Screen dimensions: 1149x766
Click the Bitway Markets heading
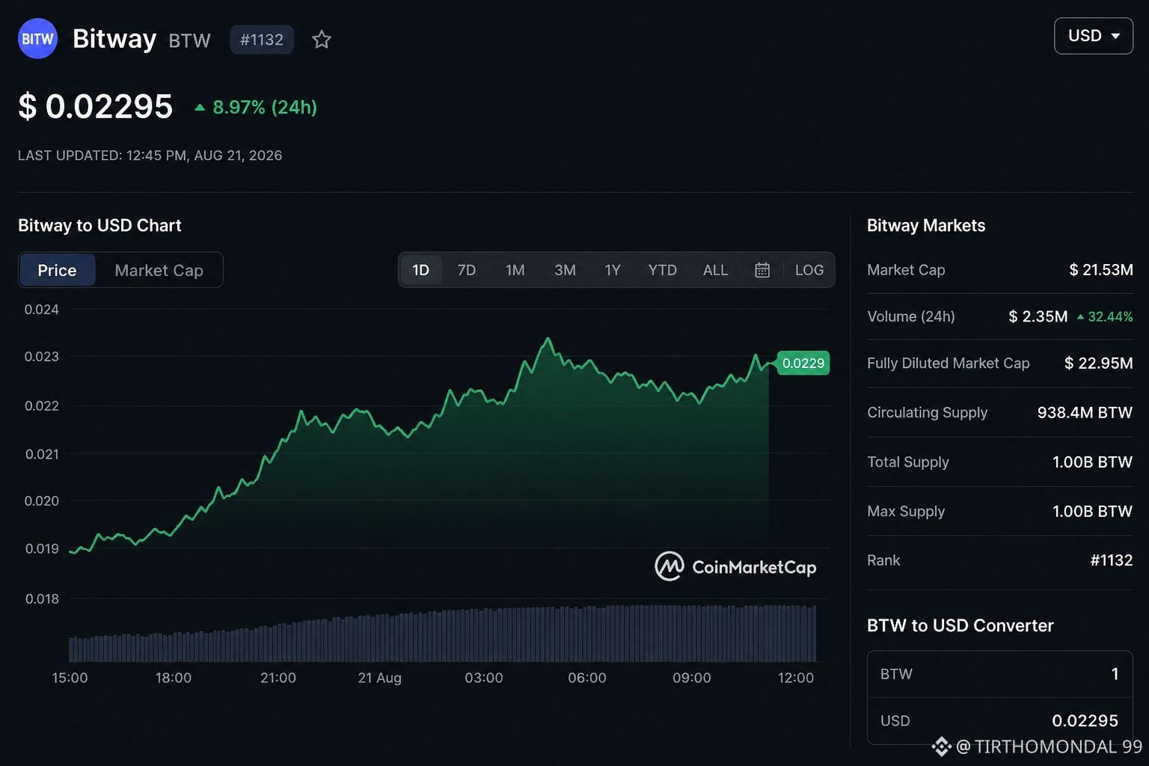(x=926, y=225)
